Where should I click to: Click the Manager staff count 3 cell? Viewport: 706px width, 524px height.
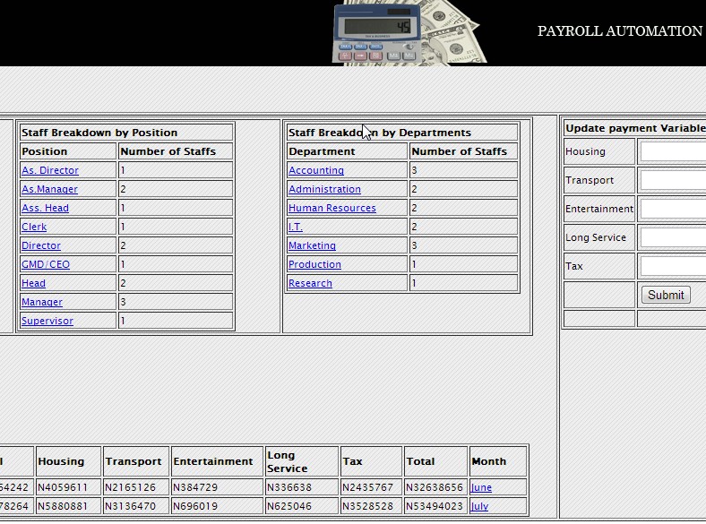pyautogui.click(x=176, y=302)
